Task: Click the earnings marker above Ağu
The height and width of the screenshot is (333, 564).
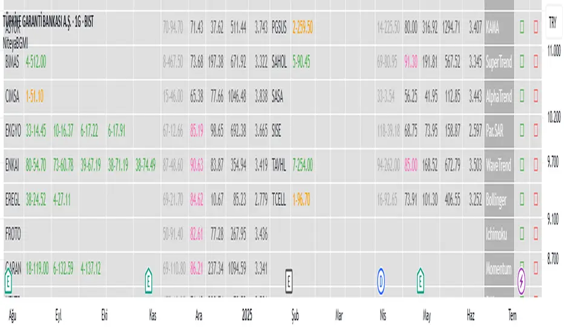Action: click(x=8, y=281)
